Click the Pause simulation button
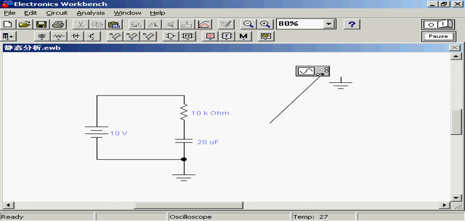Image resolution: width=465 pixels, height=221 pixels. pos(438,36)
